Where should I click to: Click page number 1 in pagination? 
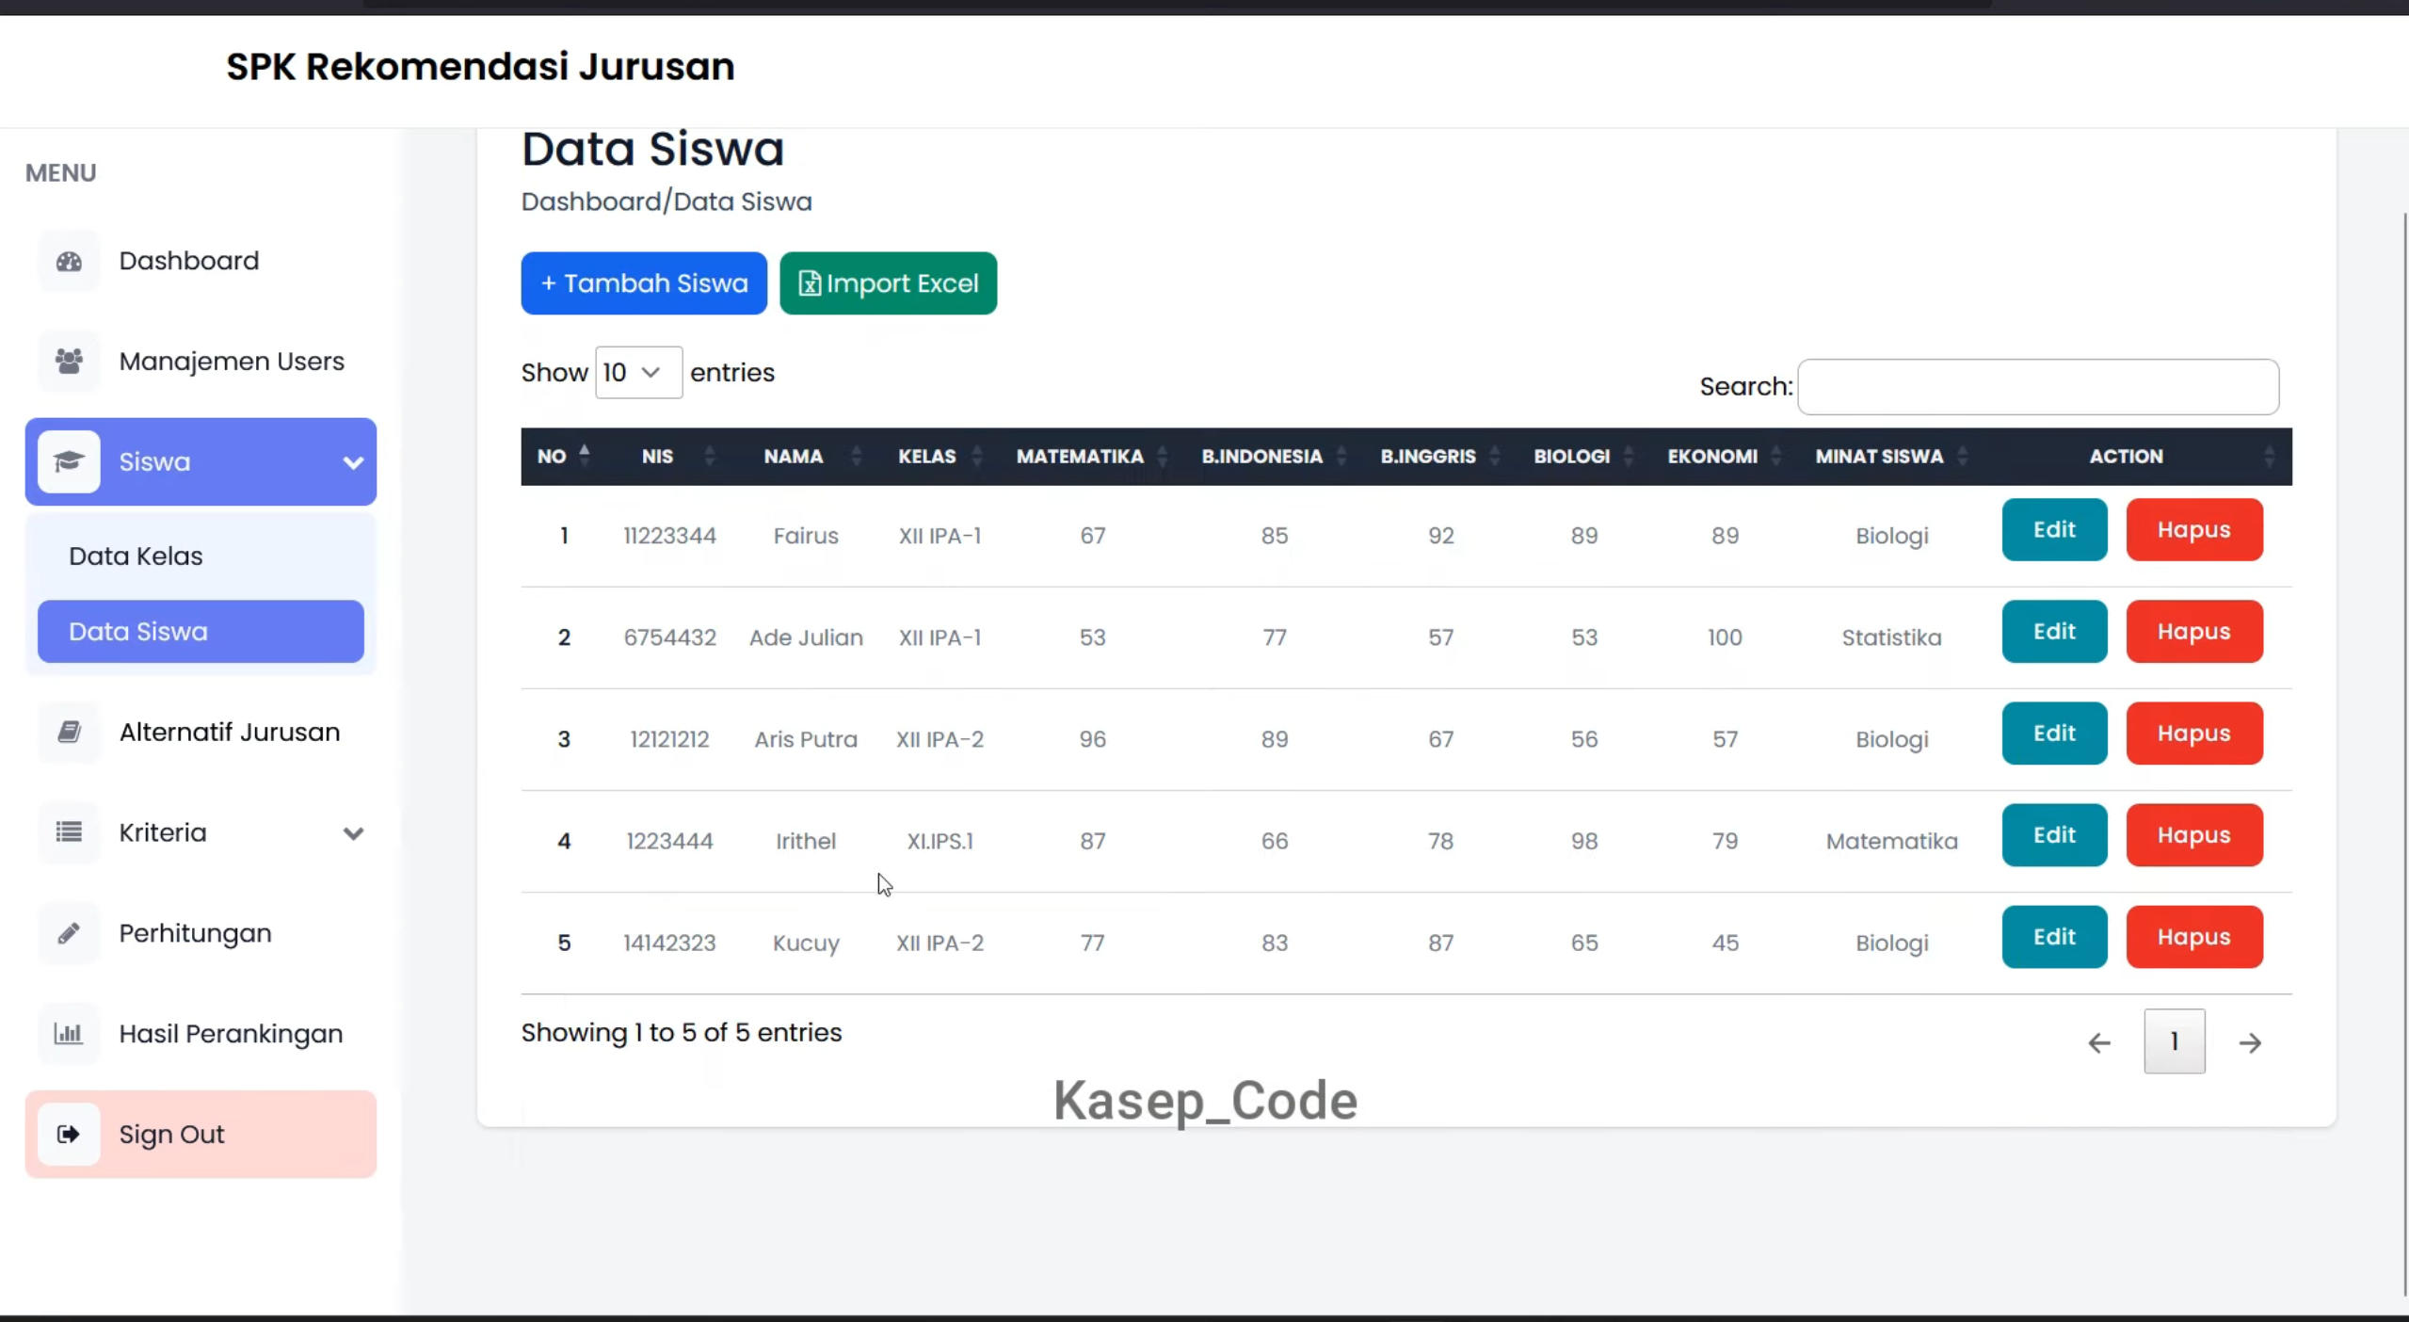coord(2175,1041)
